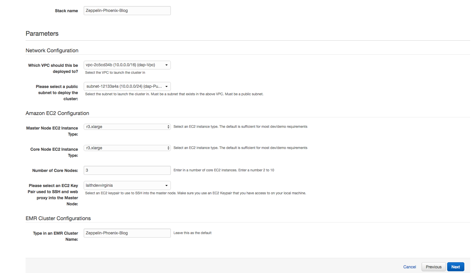
Task: Click the 'Number of Core Nodes:' label
Action: click(55, 170)
